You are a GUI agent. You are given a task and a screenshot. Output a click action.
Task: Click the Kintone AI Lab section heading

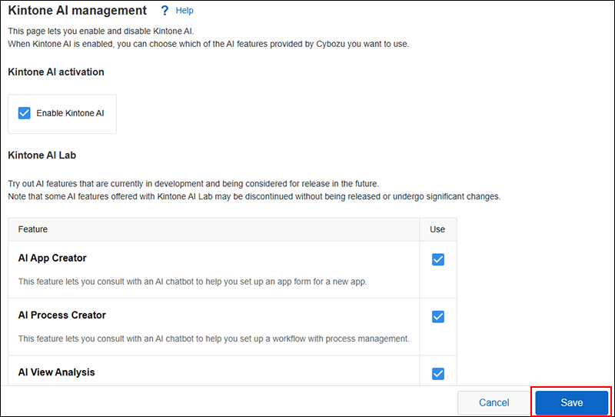(x=42, y=155)
